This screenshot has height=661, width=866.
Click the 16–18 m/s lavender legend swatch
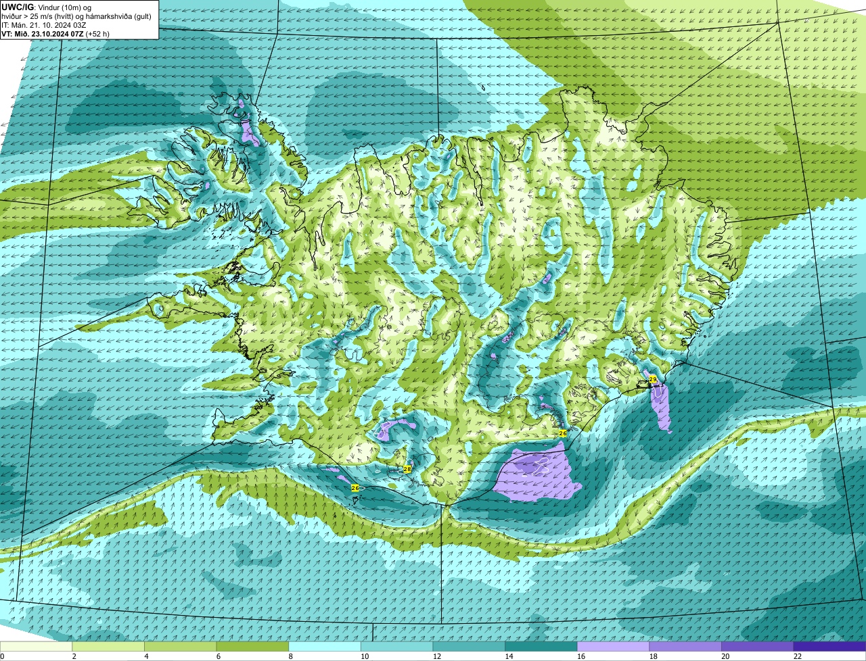613,646
